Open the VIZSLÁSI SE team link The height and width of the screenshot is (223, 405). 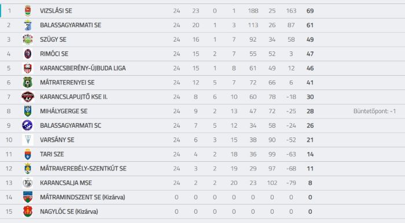pyautogui.click(x=56, y=11)
